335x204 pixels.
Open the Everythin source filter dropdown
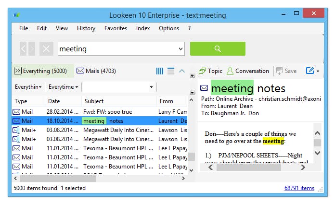click(x=28, y=87)
